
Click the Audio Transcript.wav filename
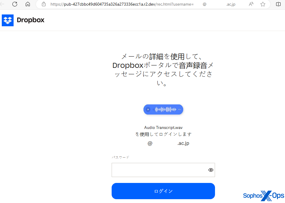[163, 127]
